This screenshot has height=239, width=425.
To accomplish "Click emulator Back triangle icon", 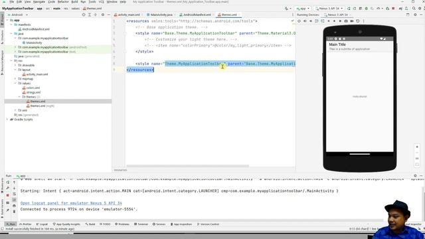I will click(x=329, y=21).
